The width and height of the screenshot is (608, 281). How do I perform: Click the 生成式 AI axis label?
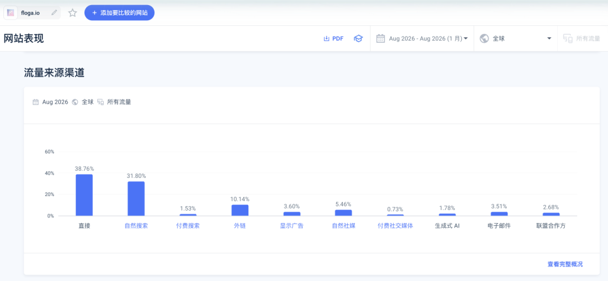coord(448,226)
